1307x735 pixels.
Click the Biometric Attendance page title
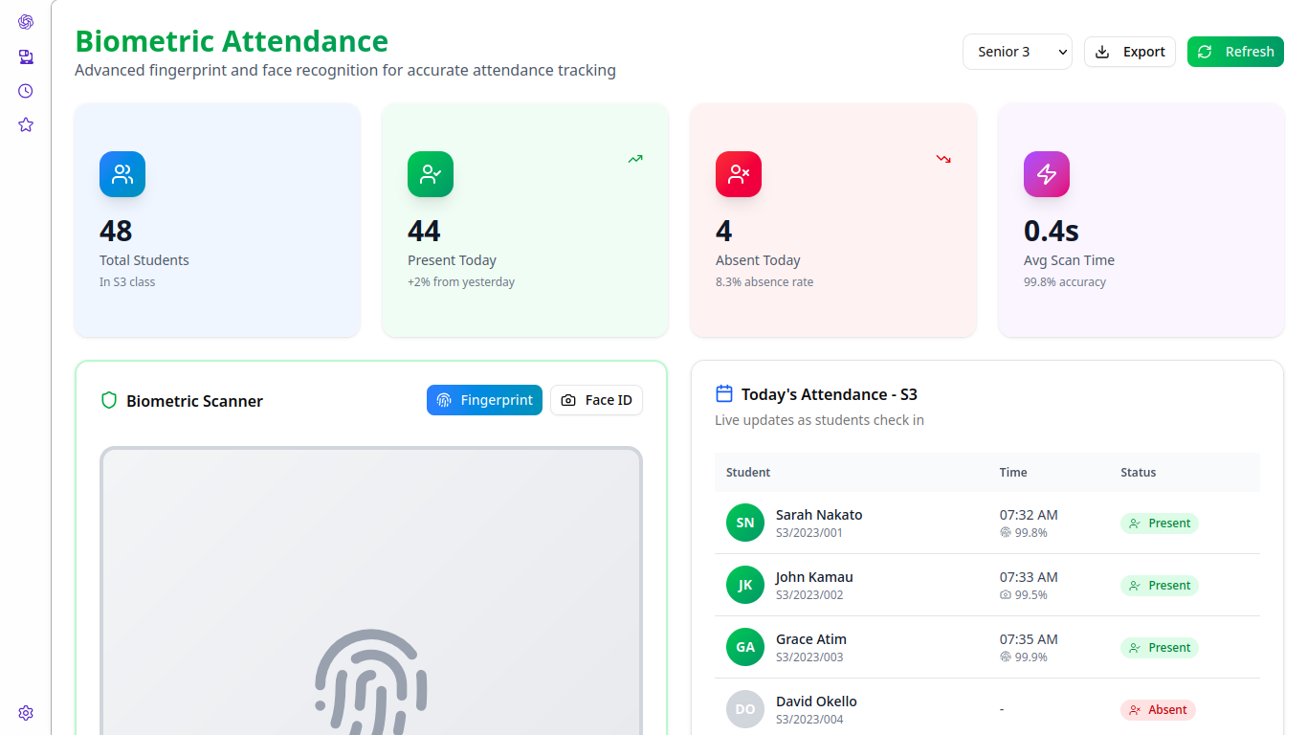(x=232, y=41)
